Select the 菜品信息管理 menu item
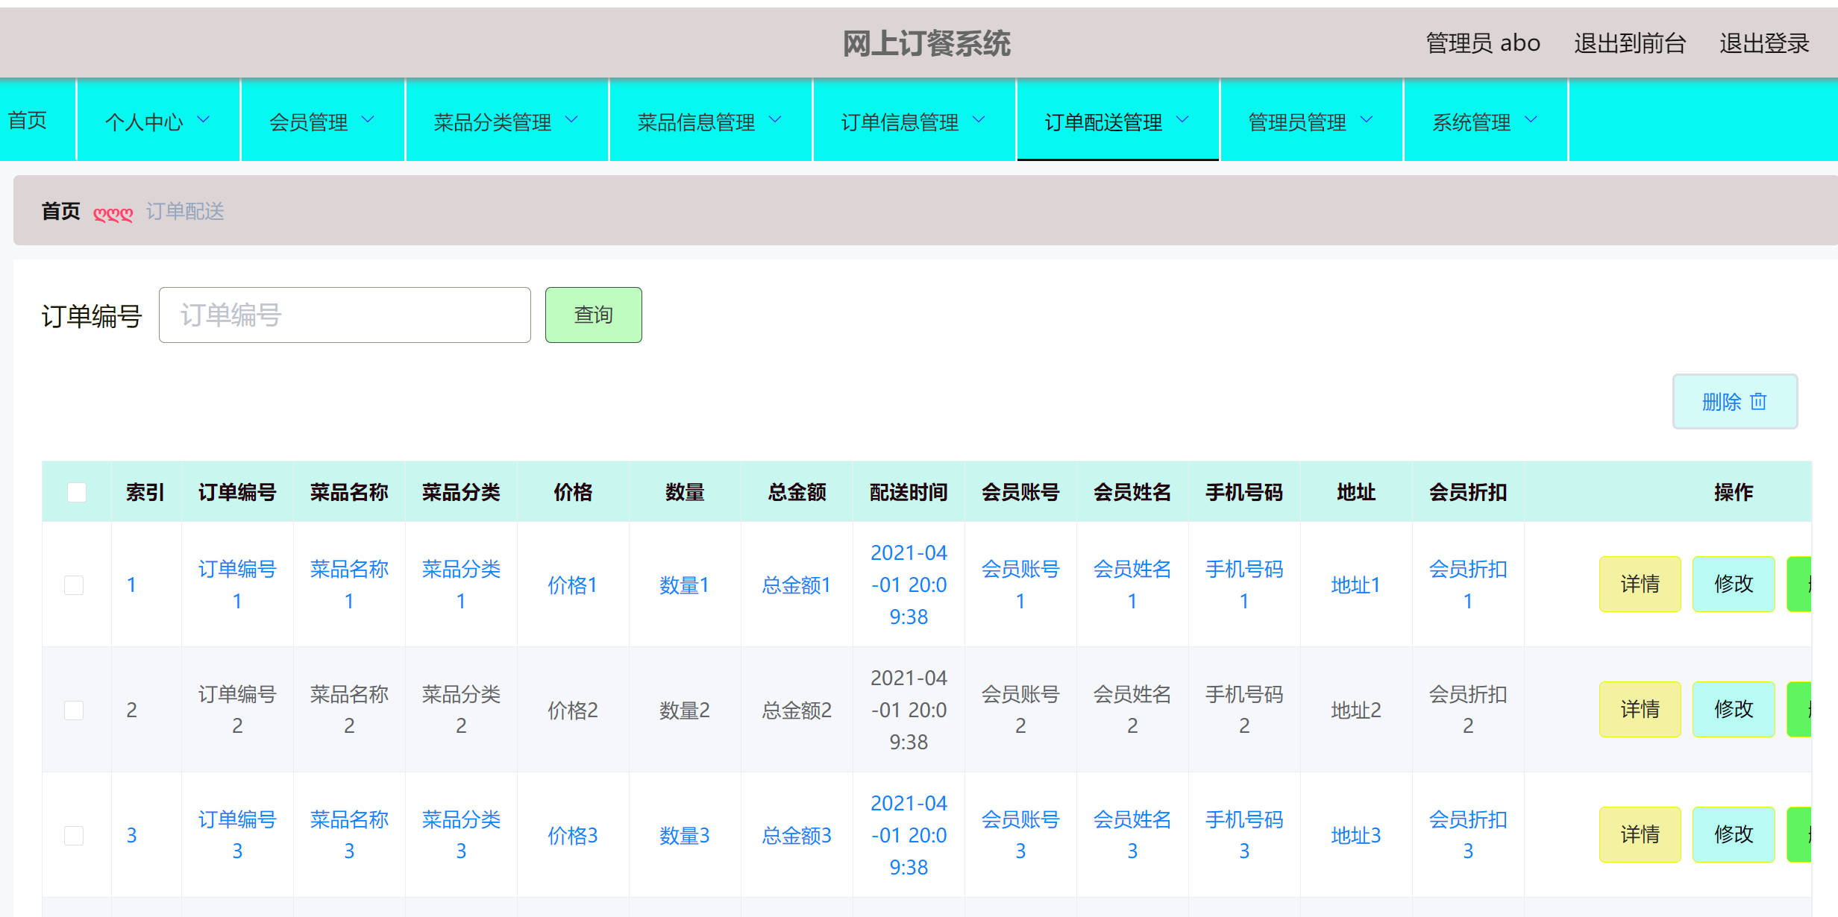Screen dimensions: 1838x917 pyautogui.click(x=709, y=120)
